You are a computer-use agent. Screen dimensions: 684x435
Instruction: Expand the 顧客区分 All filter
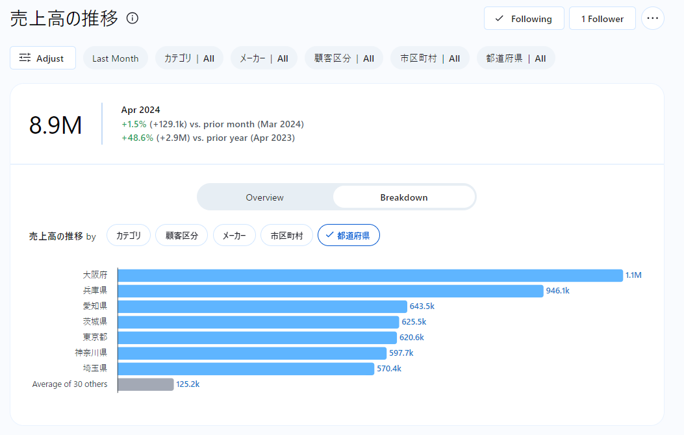pyautogui.click(x=344, y=58)
